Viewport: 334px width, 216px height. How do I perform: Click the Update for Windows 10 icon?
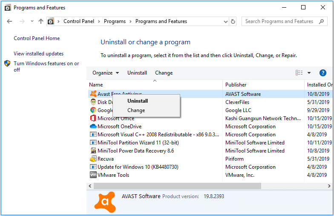click(93, 167)
